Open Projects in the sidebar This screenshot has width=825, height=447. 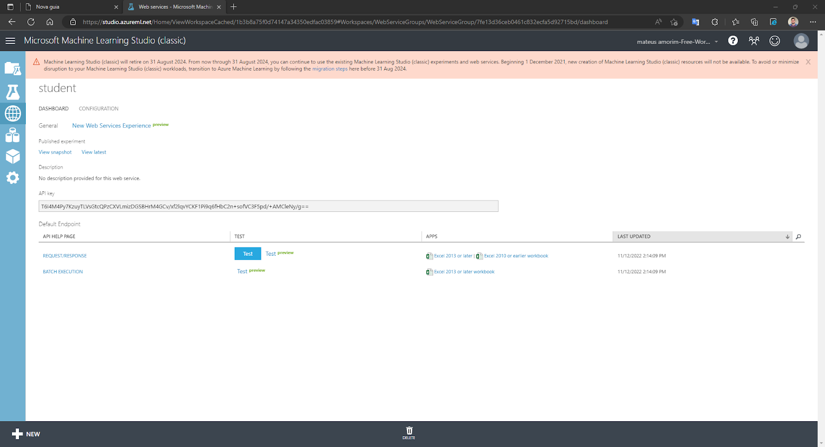click(x=12, y=69)
